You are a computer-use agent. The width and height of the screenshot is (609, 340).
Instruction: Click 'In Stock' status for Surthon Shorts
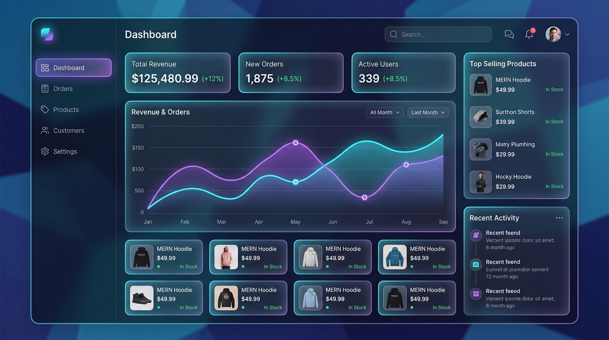pos(555,122)
